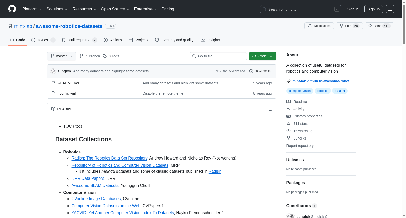This screenshot has width=406, height=218.
Task: Switch to the Code tab
Action: pyautogui.click(x=18, y=40)
